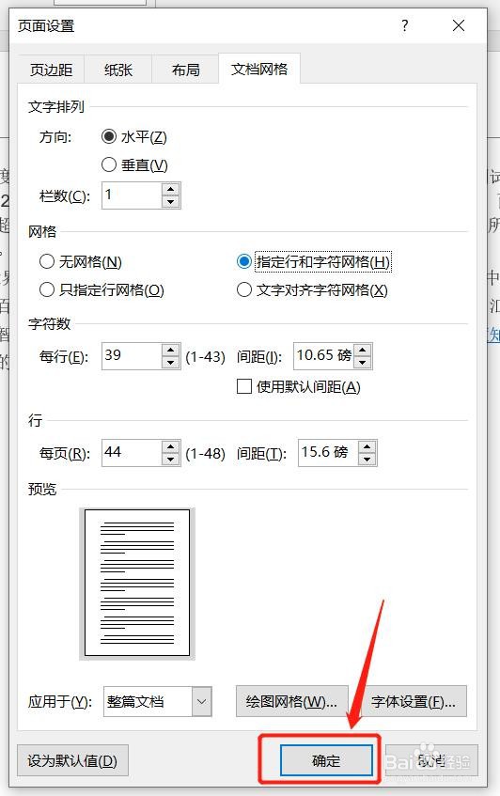
Task: Decrease 每页 line count
Action: tap(170, 459)
